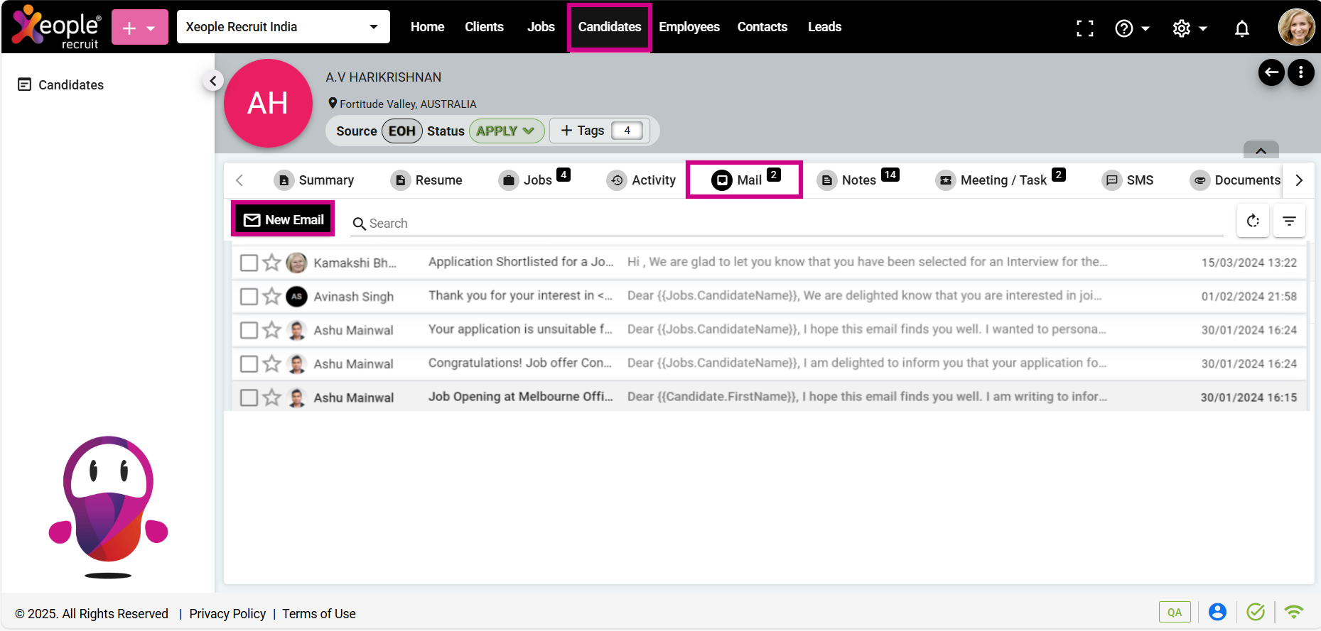Open the Privacy Policy link
This screenshot has width=1321, height=631.
[227, 614]
